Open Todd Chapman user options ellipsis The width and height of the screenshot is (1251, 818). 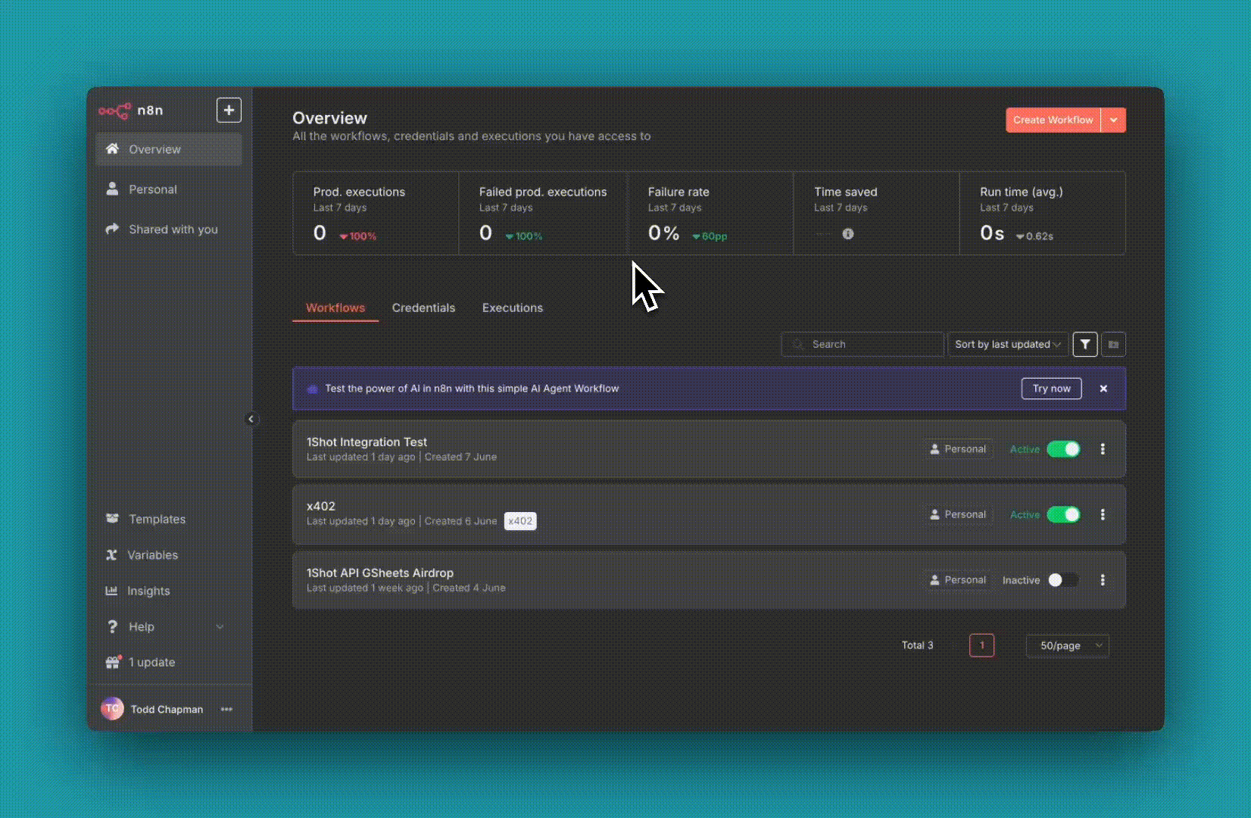tap(226, 709)
